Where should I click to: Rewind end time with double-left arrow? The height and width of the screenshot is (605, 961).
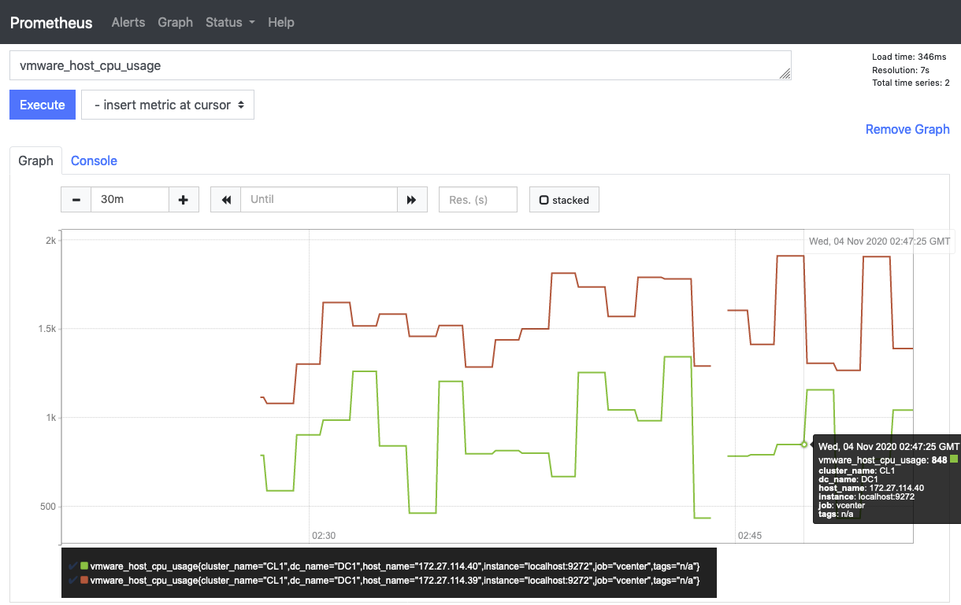(x=226, y=200)
